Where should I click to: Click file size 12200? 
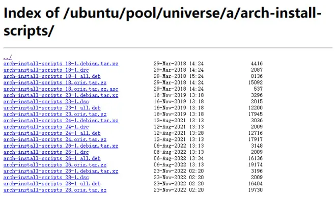click(256, 108)
